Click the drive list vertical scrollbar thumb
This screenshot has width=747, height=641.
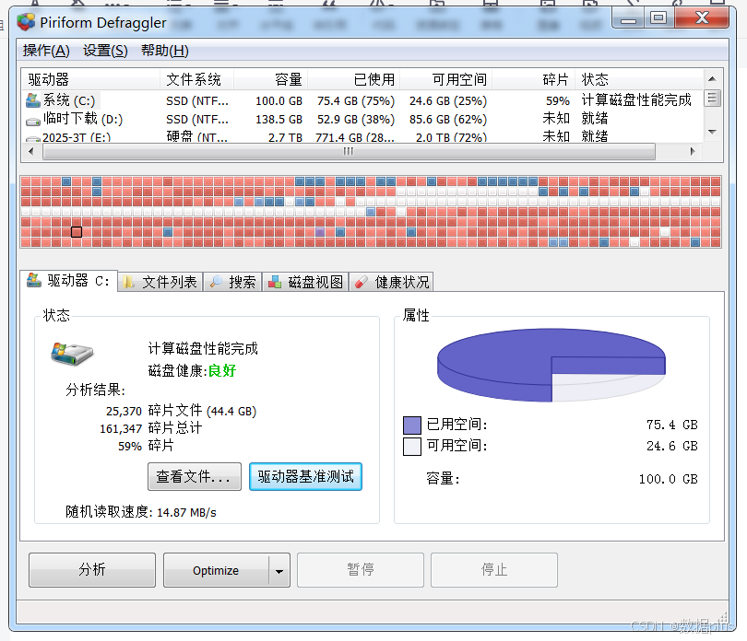pyautogui.click(x=712, y=99)
